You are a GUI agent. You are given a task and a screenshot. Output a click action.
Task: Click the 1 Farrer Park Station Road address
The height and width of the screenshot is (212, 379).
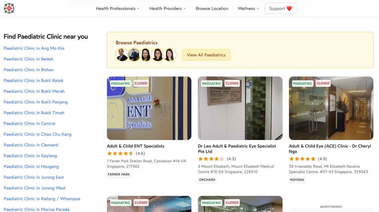point(146,164)
